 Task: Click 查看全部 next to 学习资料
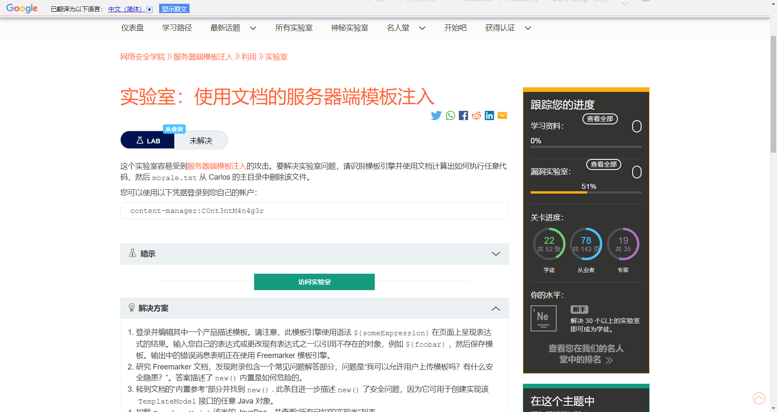tap(600, 119)
